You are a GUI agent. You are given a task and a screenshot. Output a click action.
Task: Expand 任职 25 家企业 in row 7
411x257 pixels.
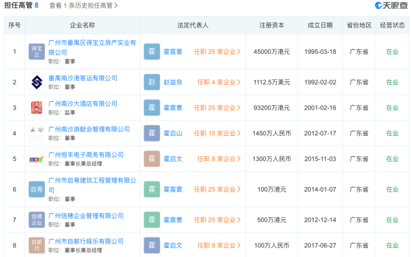click(x=217, y=220)
